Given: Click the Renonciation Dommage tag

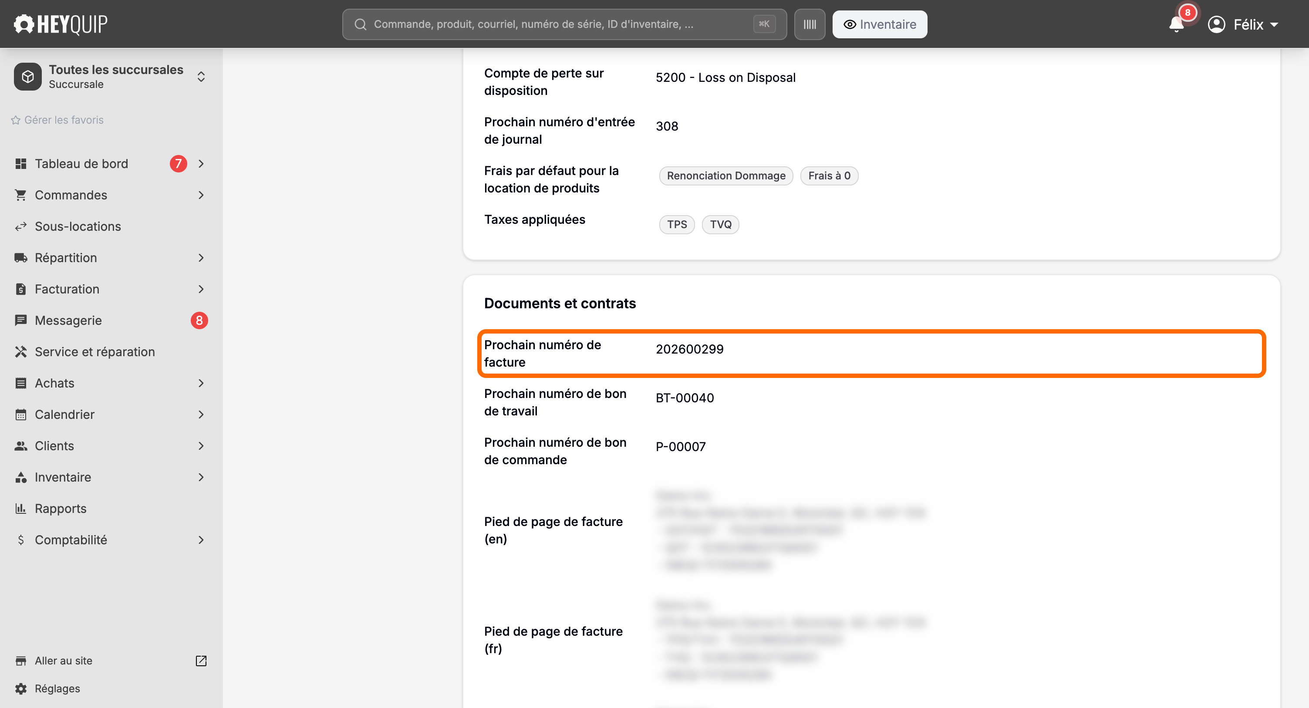Looking at the screenshot, I should [725, 176].
